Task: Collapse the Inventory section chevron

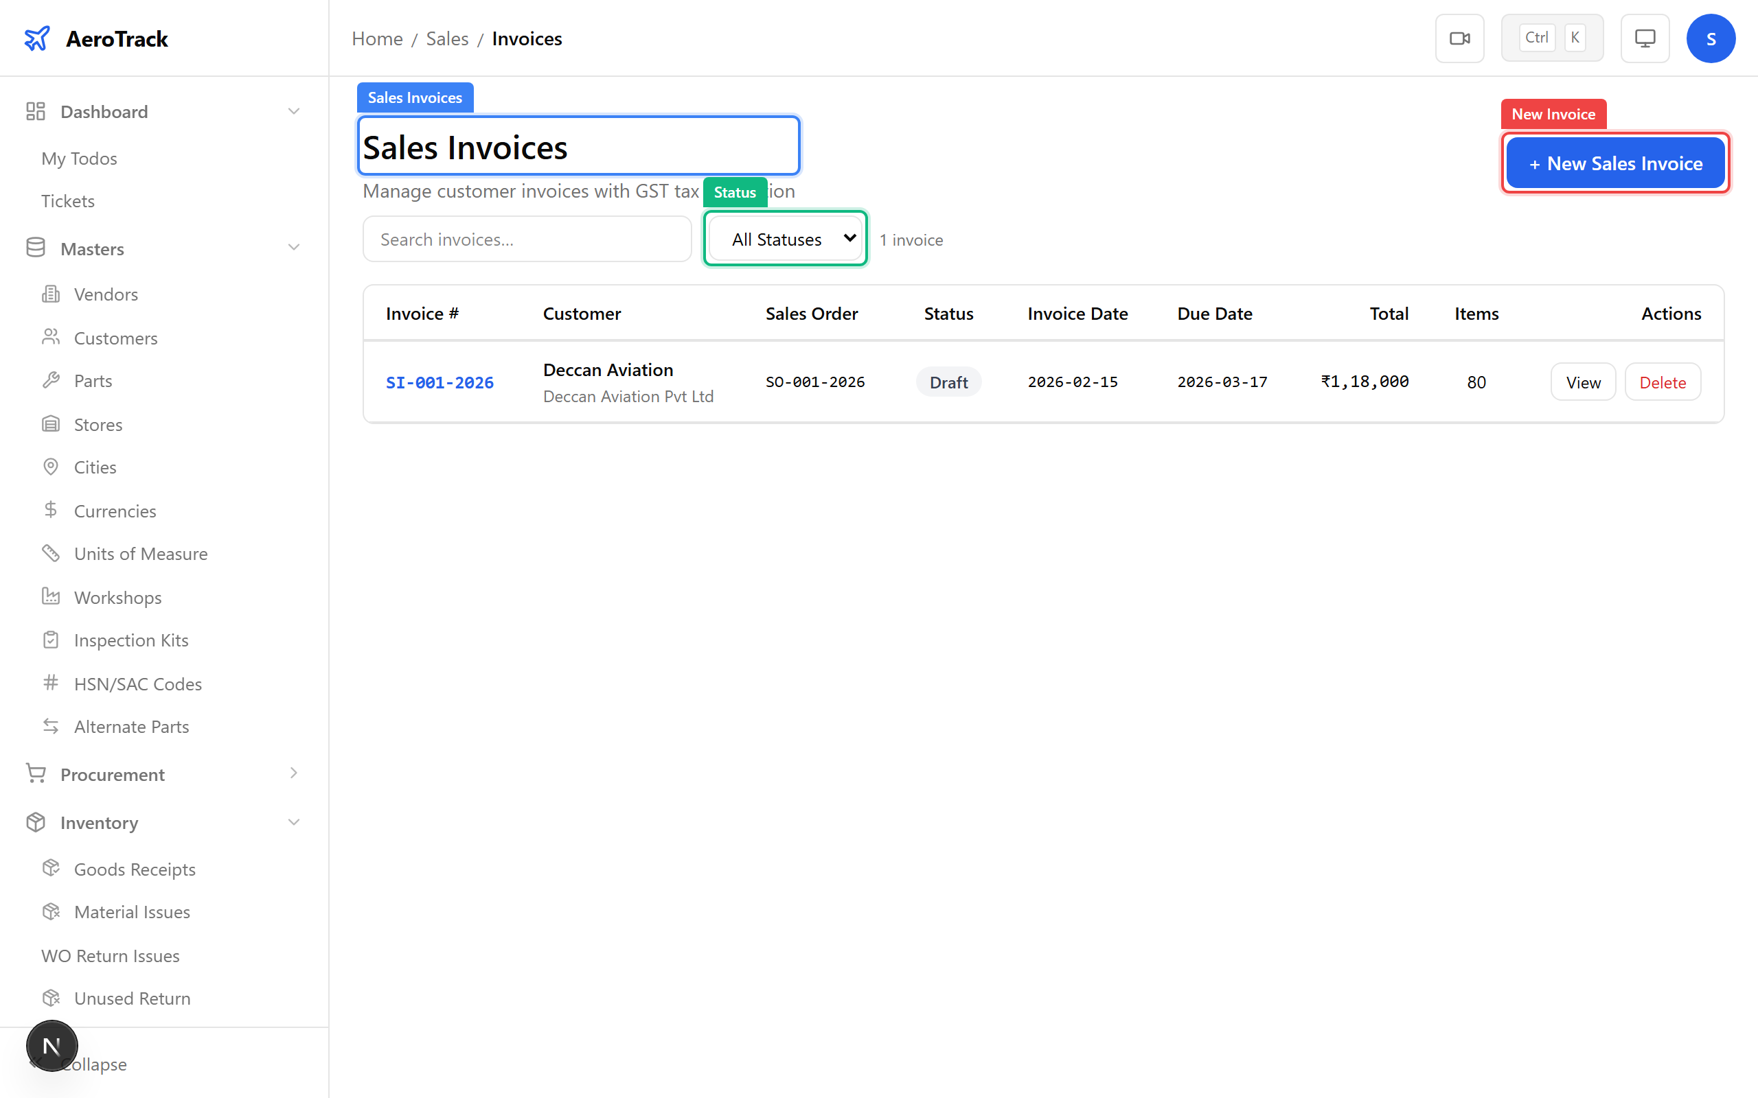Action: coord(293,822)
